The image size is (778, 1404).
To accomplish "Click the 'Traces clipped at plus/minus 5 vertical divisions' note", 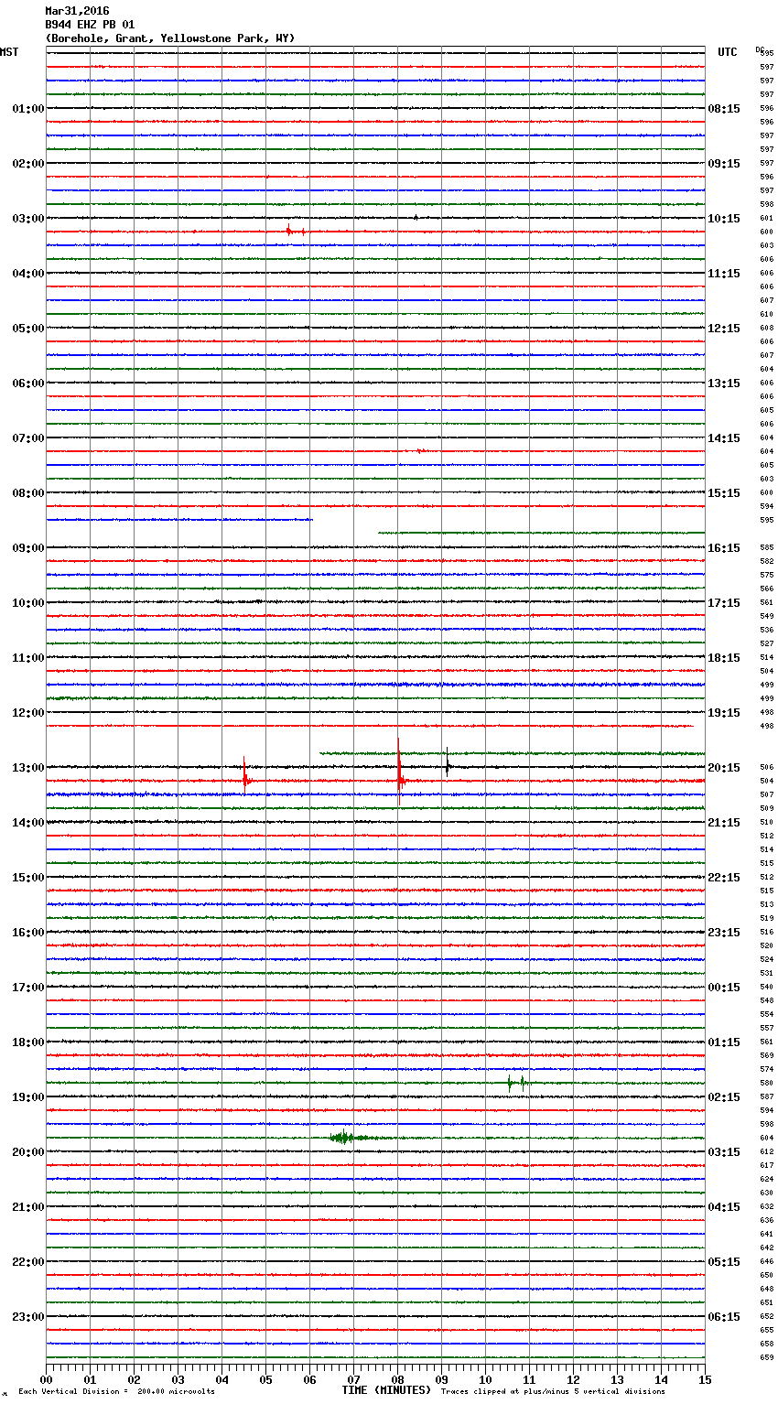I will (x=553, y=1391).
